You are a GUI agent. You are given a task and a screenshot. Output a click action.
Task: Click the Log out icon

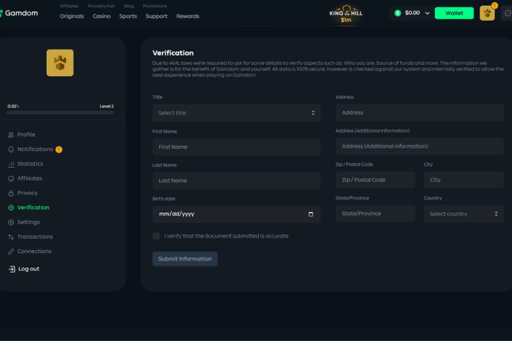click(12, 269)
